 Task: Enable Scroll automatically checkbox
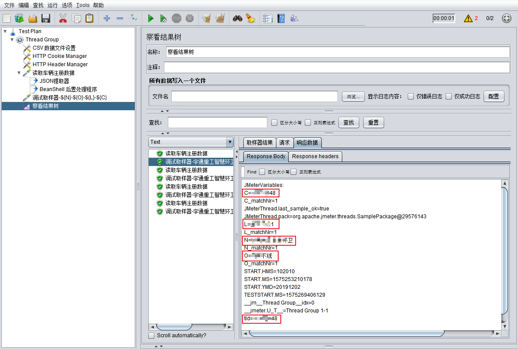pyautogui.click(x=151, y=335)
